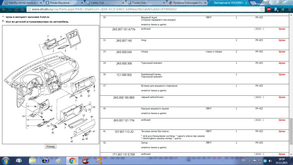Open Цена for part 2K5 857 145
Screen dimensions: 293x165
pyautogui.click(x=282, y=40)
